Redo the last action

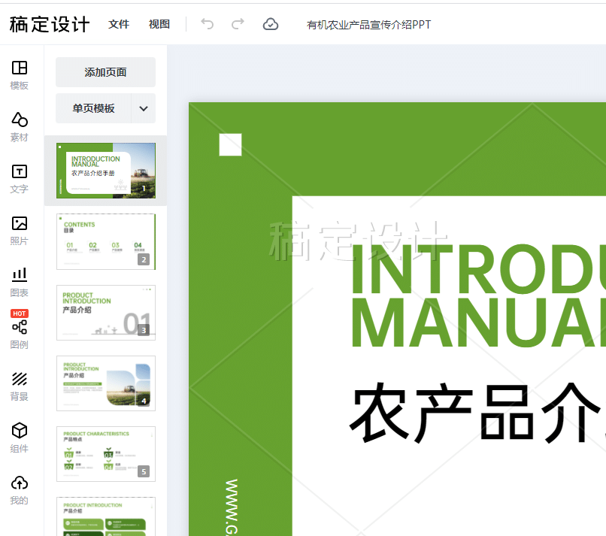coord(238,24)
